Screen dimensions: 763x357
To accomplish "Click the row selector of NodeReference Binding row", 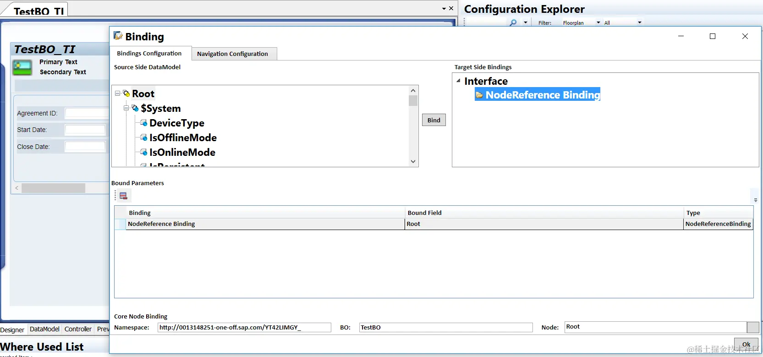I will tap(120, 224).
